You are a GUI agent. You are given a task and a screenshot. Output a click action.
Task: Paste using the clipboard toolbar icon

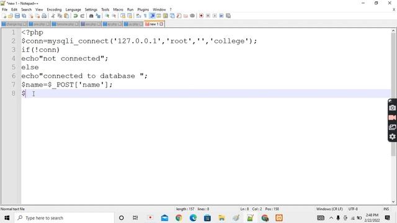pyautogui.click(x=66, y=16)
